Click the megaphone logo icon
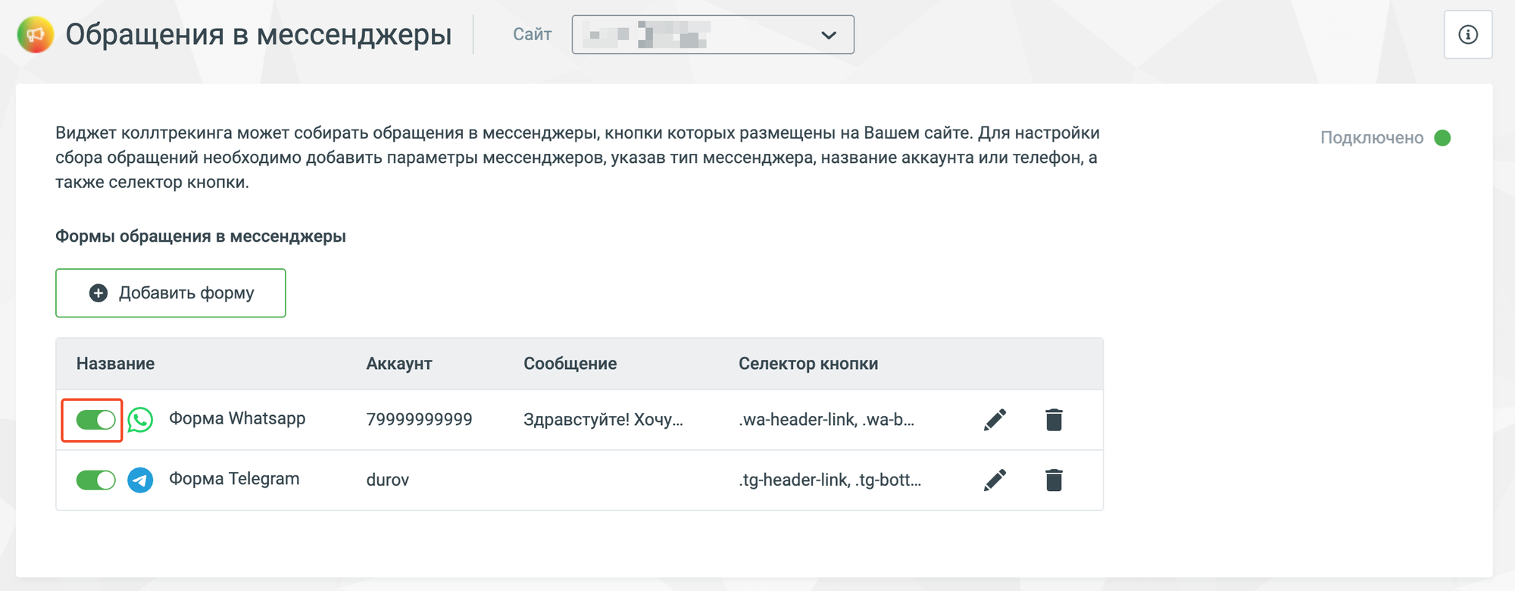This screenshot has height=591, width=1515. click(x=36, y=35)
